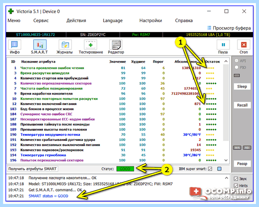Click the SN: ZDEDP2YC serial label
The height and width of the screenshot is (207, 259).
(93, 35)
